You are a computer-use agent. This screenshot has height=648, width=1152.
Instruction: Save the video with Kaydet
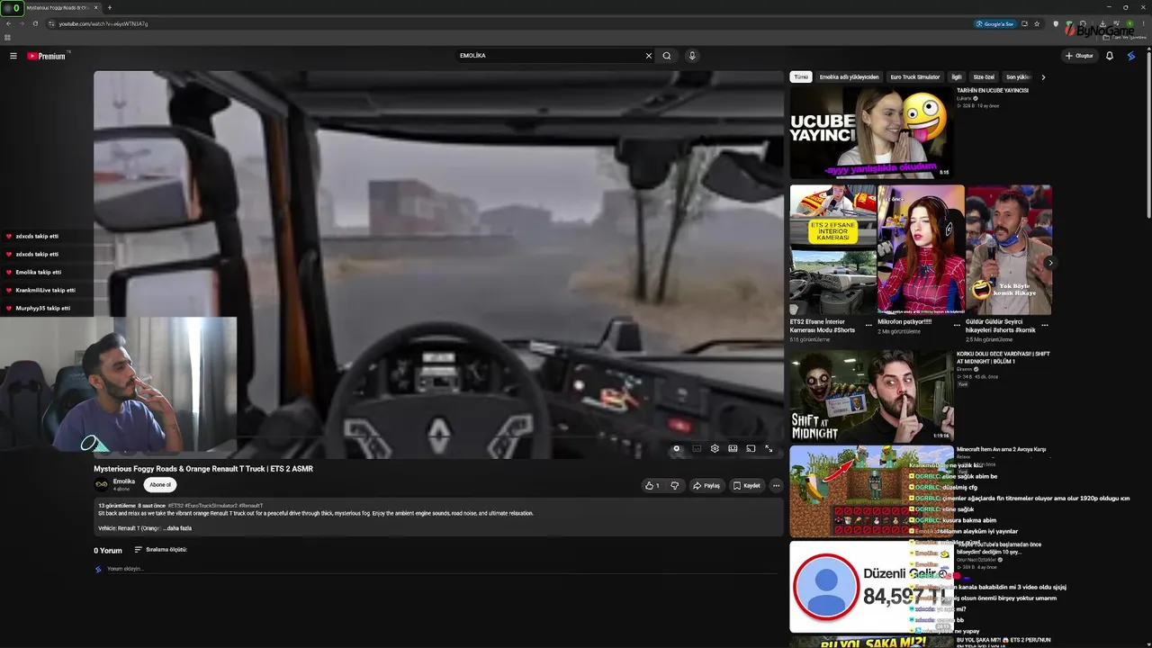coord(747,486)
